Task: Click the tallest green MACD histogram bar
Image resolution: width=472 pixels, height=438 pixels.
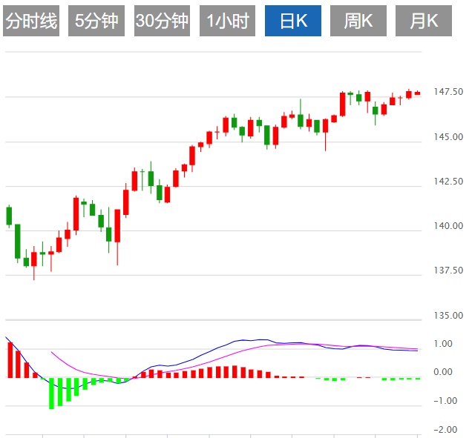Action: 51,394
